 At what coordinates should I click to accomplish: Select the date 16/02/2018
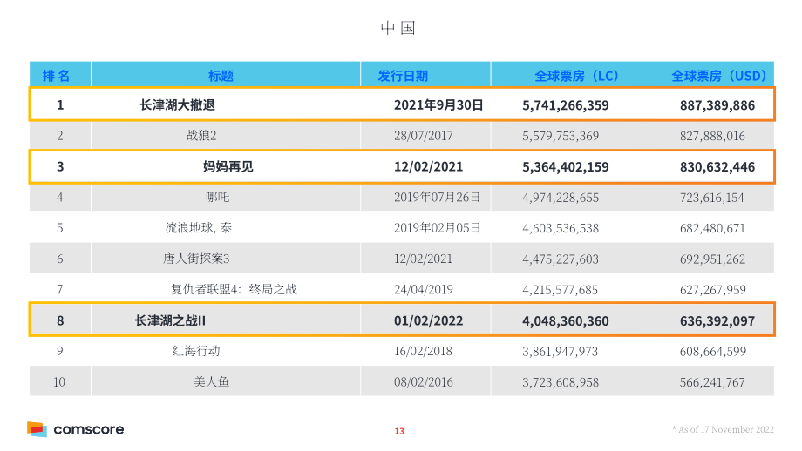[x=423, y=352]
